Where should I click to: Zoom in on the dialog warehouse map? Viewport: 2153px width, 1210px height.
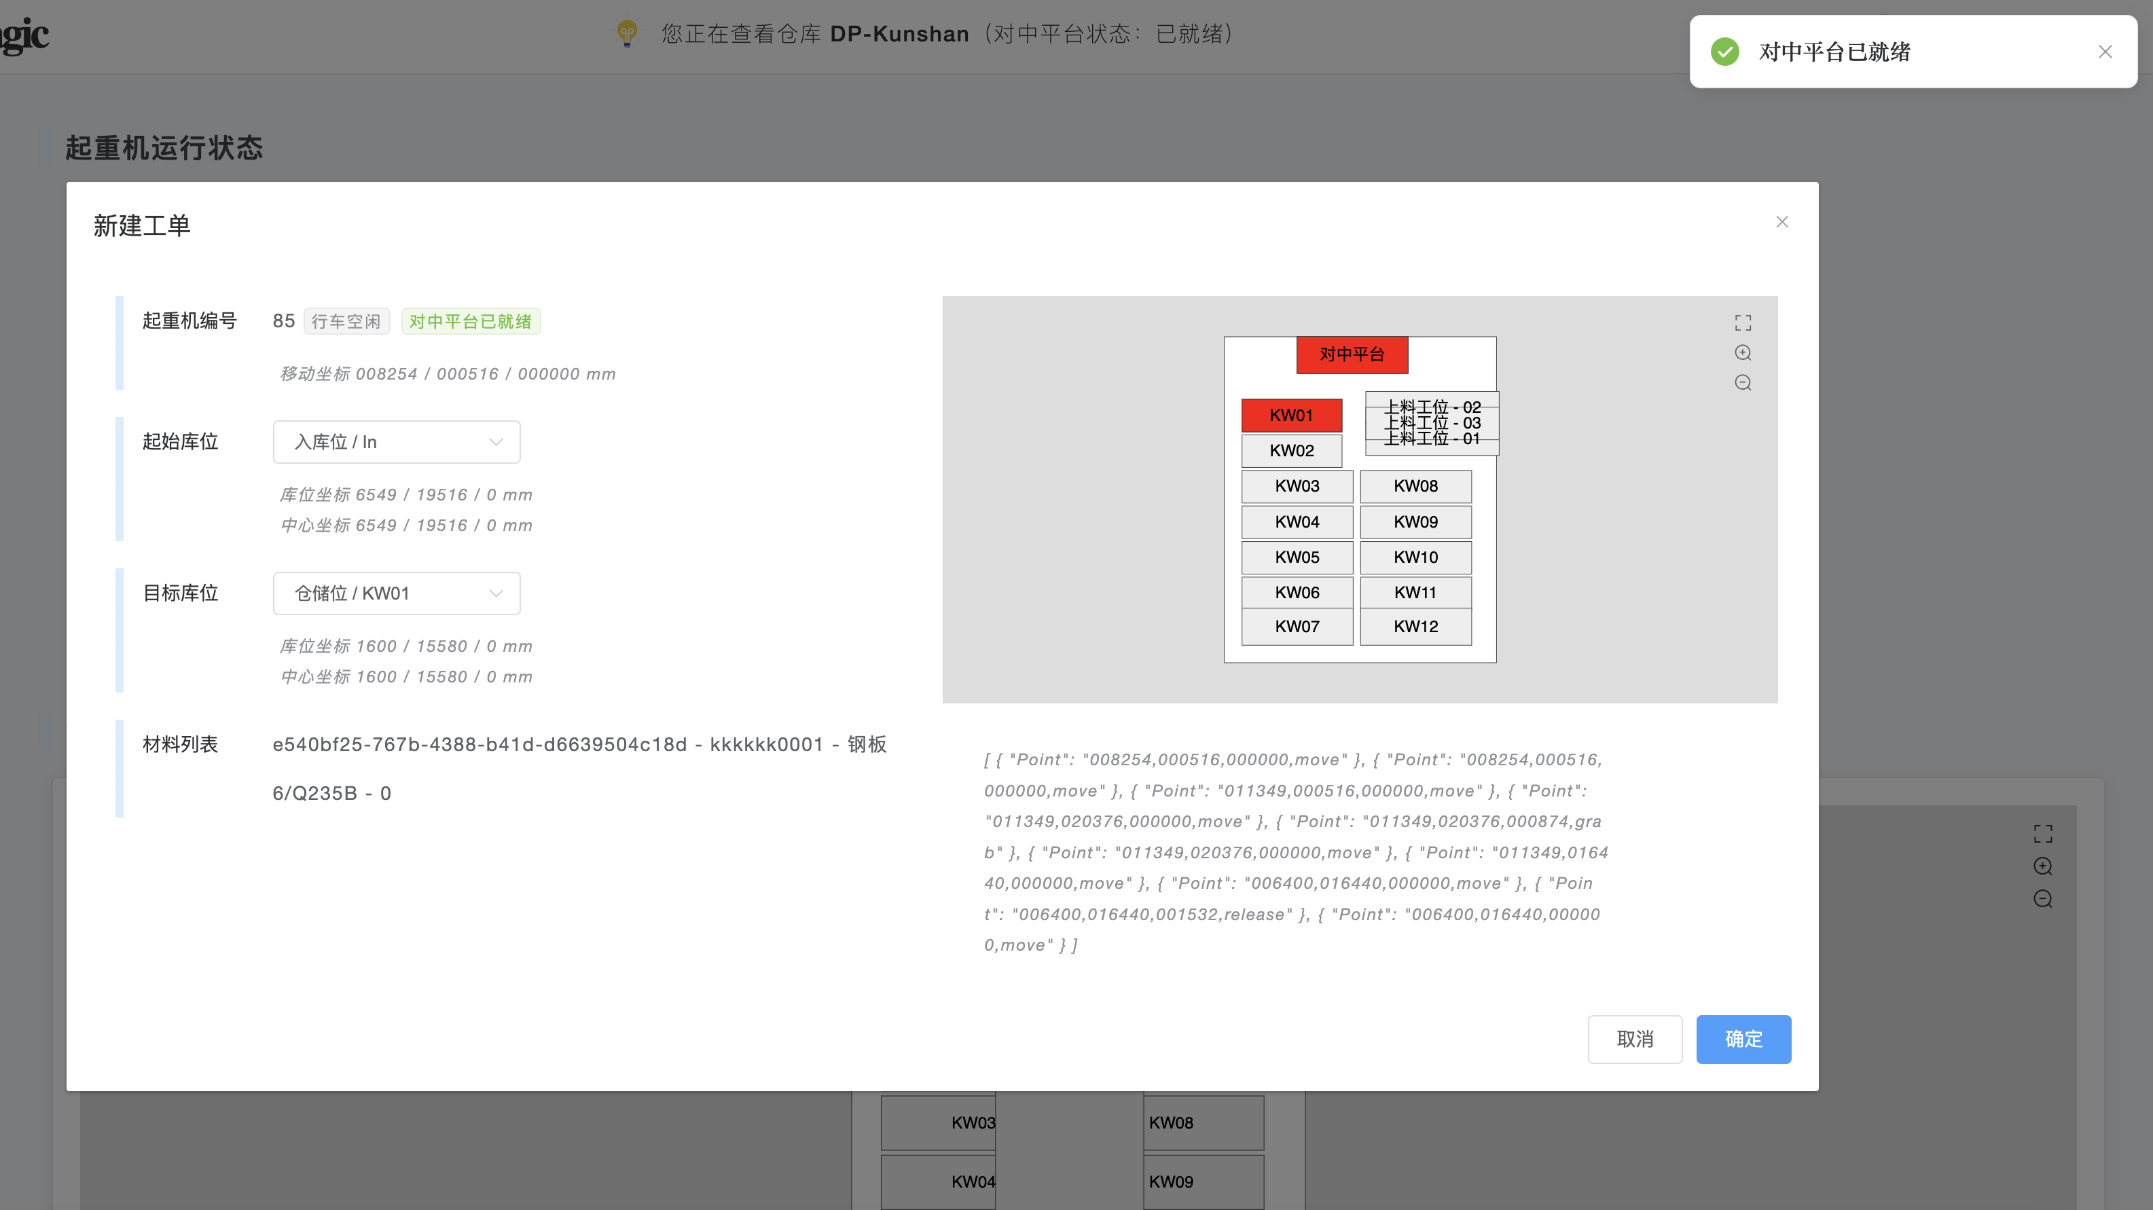pyautogui.click(x=1743, y=352)
